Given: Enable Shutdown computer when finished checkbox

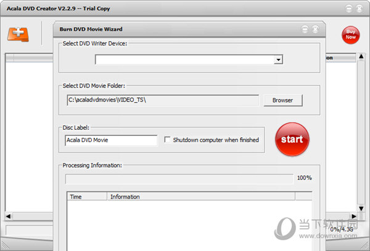Looking at the screenshot, I should point(167,140).
